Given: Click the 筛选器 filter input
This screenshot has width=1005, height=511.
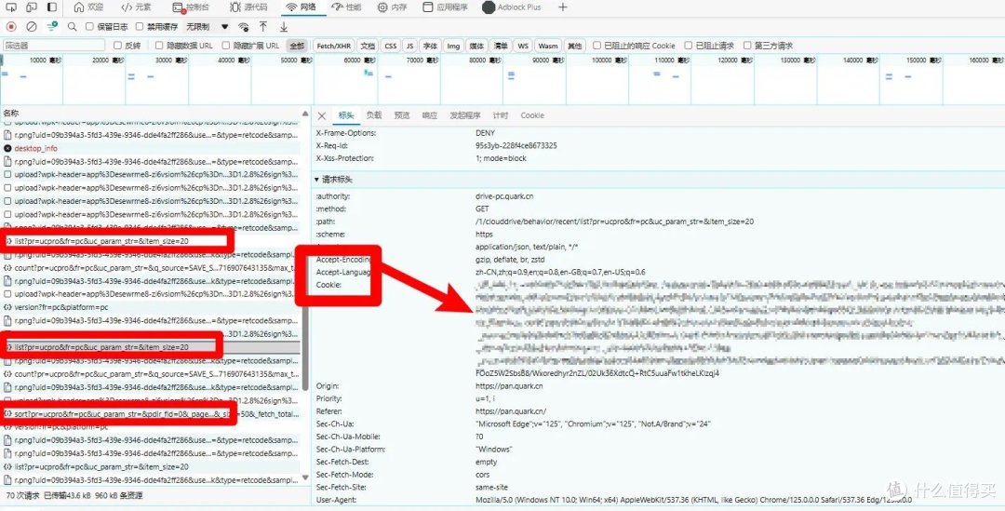Looking at the screenshot, I should click(54, 46).
